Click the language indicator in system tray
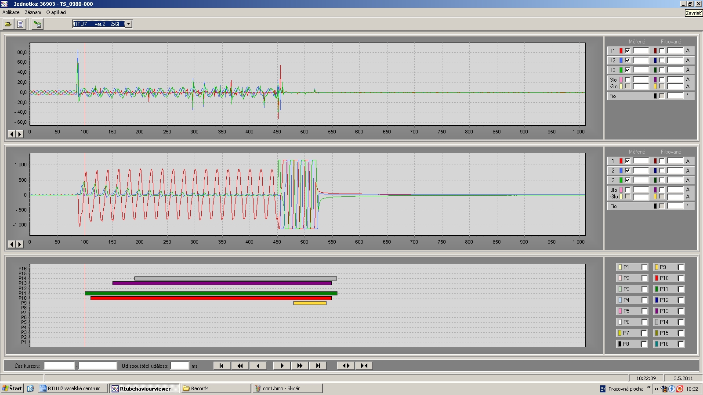This screenshot has width=703, height=395. click(x=603, y=389)
